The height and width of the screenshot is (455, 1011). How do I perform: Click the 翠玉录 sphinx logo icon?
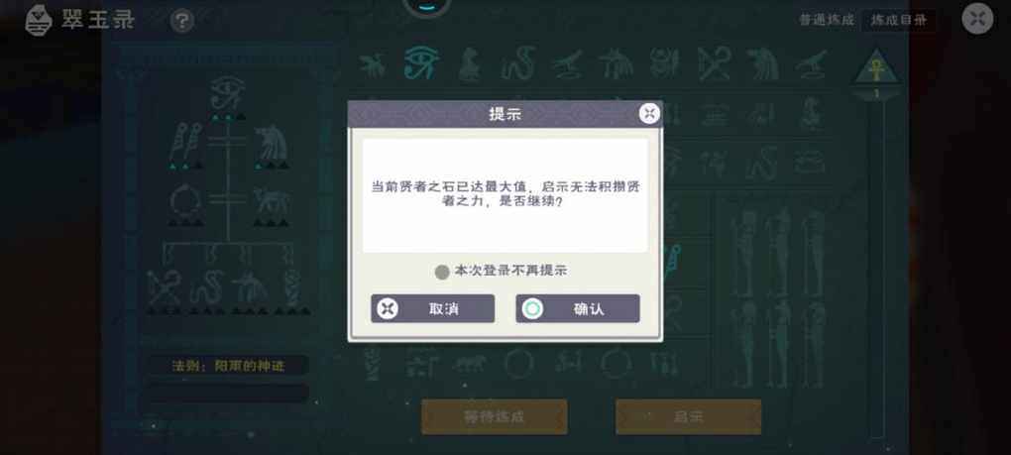click(x=39, y=20)
